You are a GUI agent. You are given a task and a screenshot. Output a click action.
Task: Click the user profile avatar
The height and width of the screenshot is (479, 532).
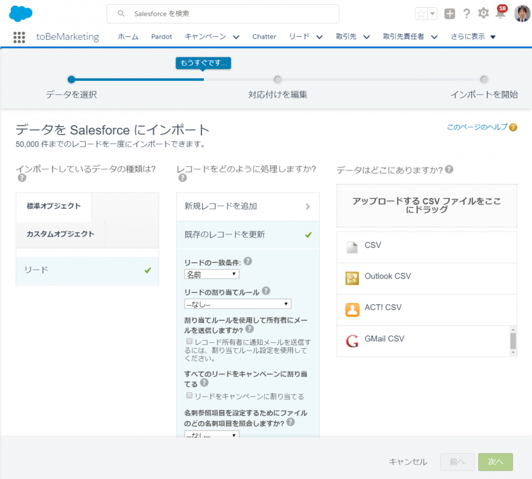(x=522, y=14)
